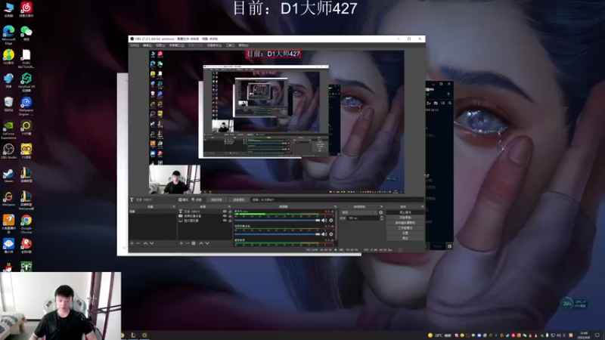Screen dimensions: 605x340
Task: Open gear settings for first mixer channel
Action: [331, 221]
